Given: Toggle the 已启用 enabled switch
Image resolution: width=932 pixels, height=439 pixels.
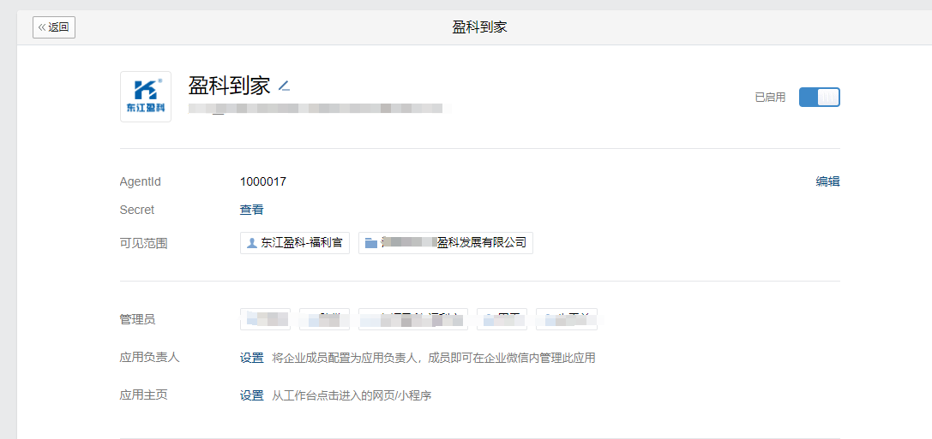Looking at the screenshot, I should point(819,98).
